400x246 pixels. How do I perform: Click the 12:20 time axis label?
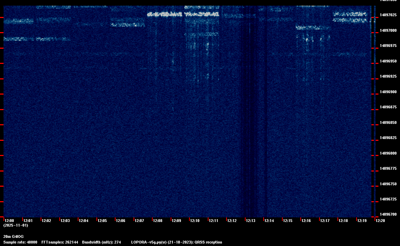[380, 221]
